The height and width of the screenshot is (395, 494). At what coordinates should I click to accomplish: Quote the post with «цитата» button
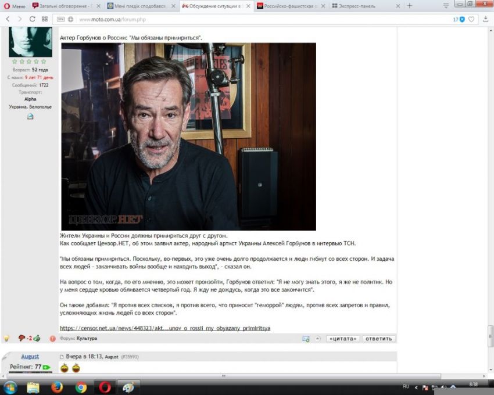[x=343, y=339]
